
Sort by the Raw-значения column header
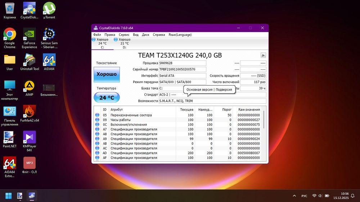[248, 110]
